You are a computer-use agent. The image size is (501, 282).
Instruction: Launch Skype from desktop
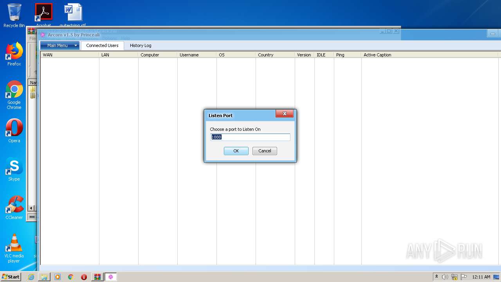tap(14, 169)
